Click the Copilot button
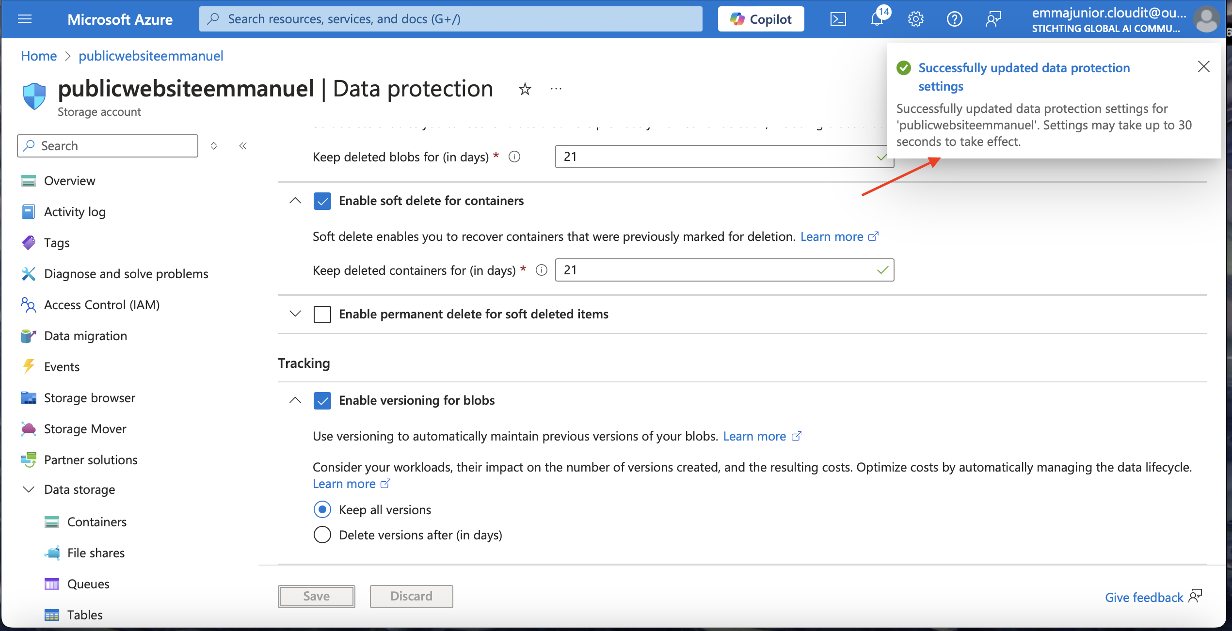 [x=761, y=19]
